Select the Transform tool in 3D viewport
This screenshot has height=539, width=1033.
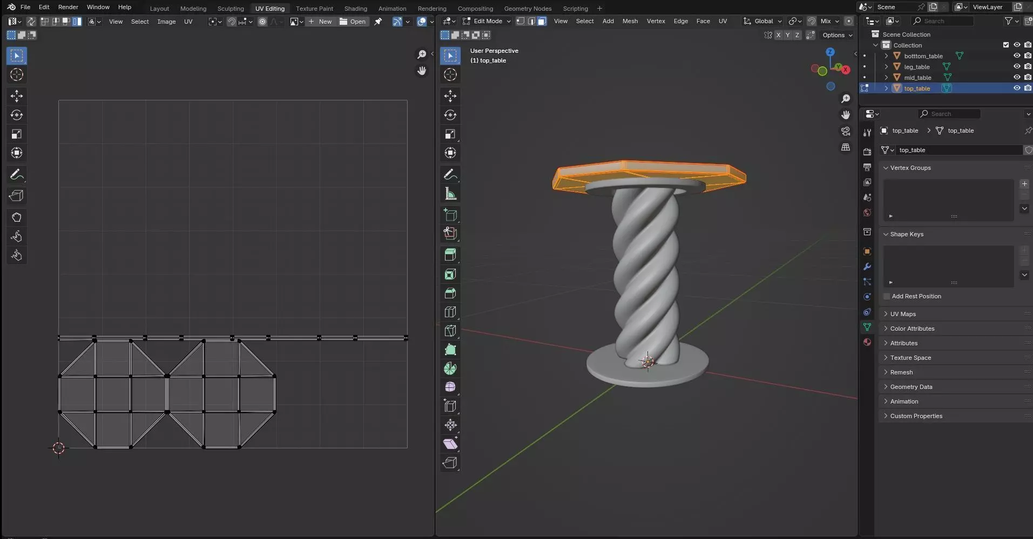click(450, 153)
